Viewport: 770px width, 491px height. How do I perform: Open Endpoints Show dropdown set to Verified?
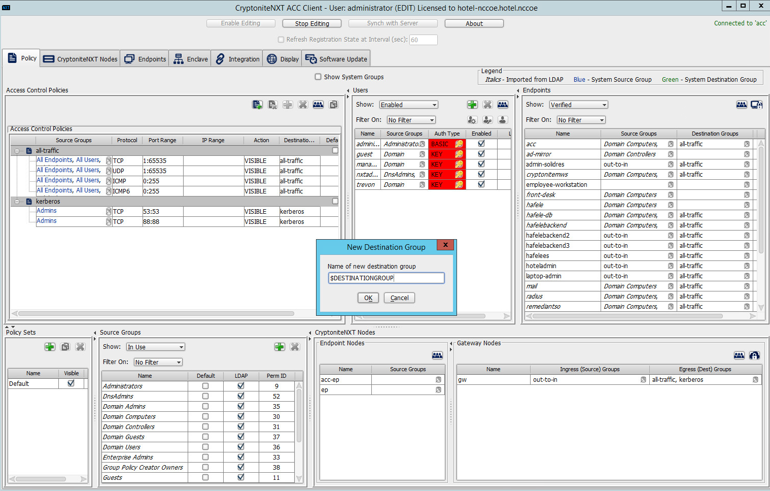[x=578, y=105]
